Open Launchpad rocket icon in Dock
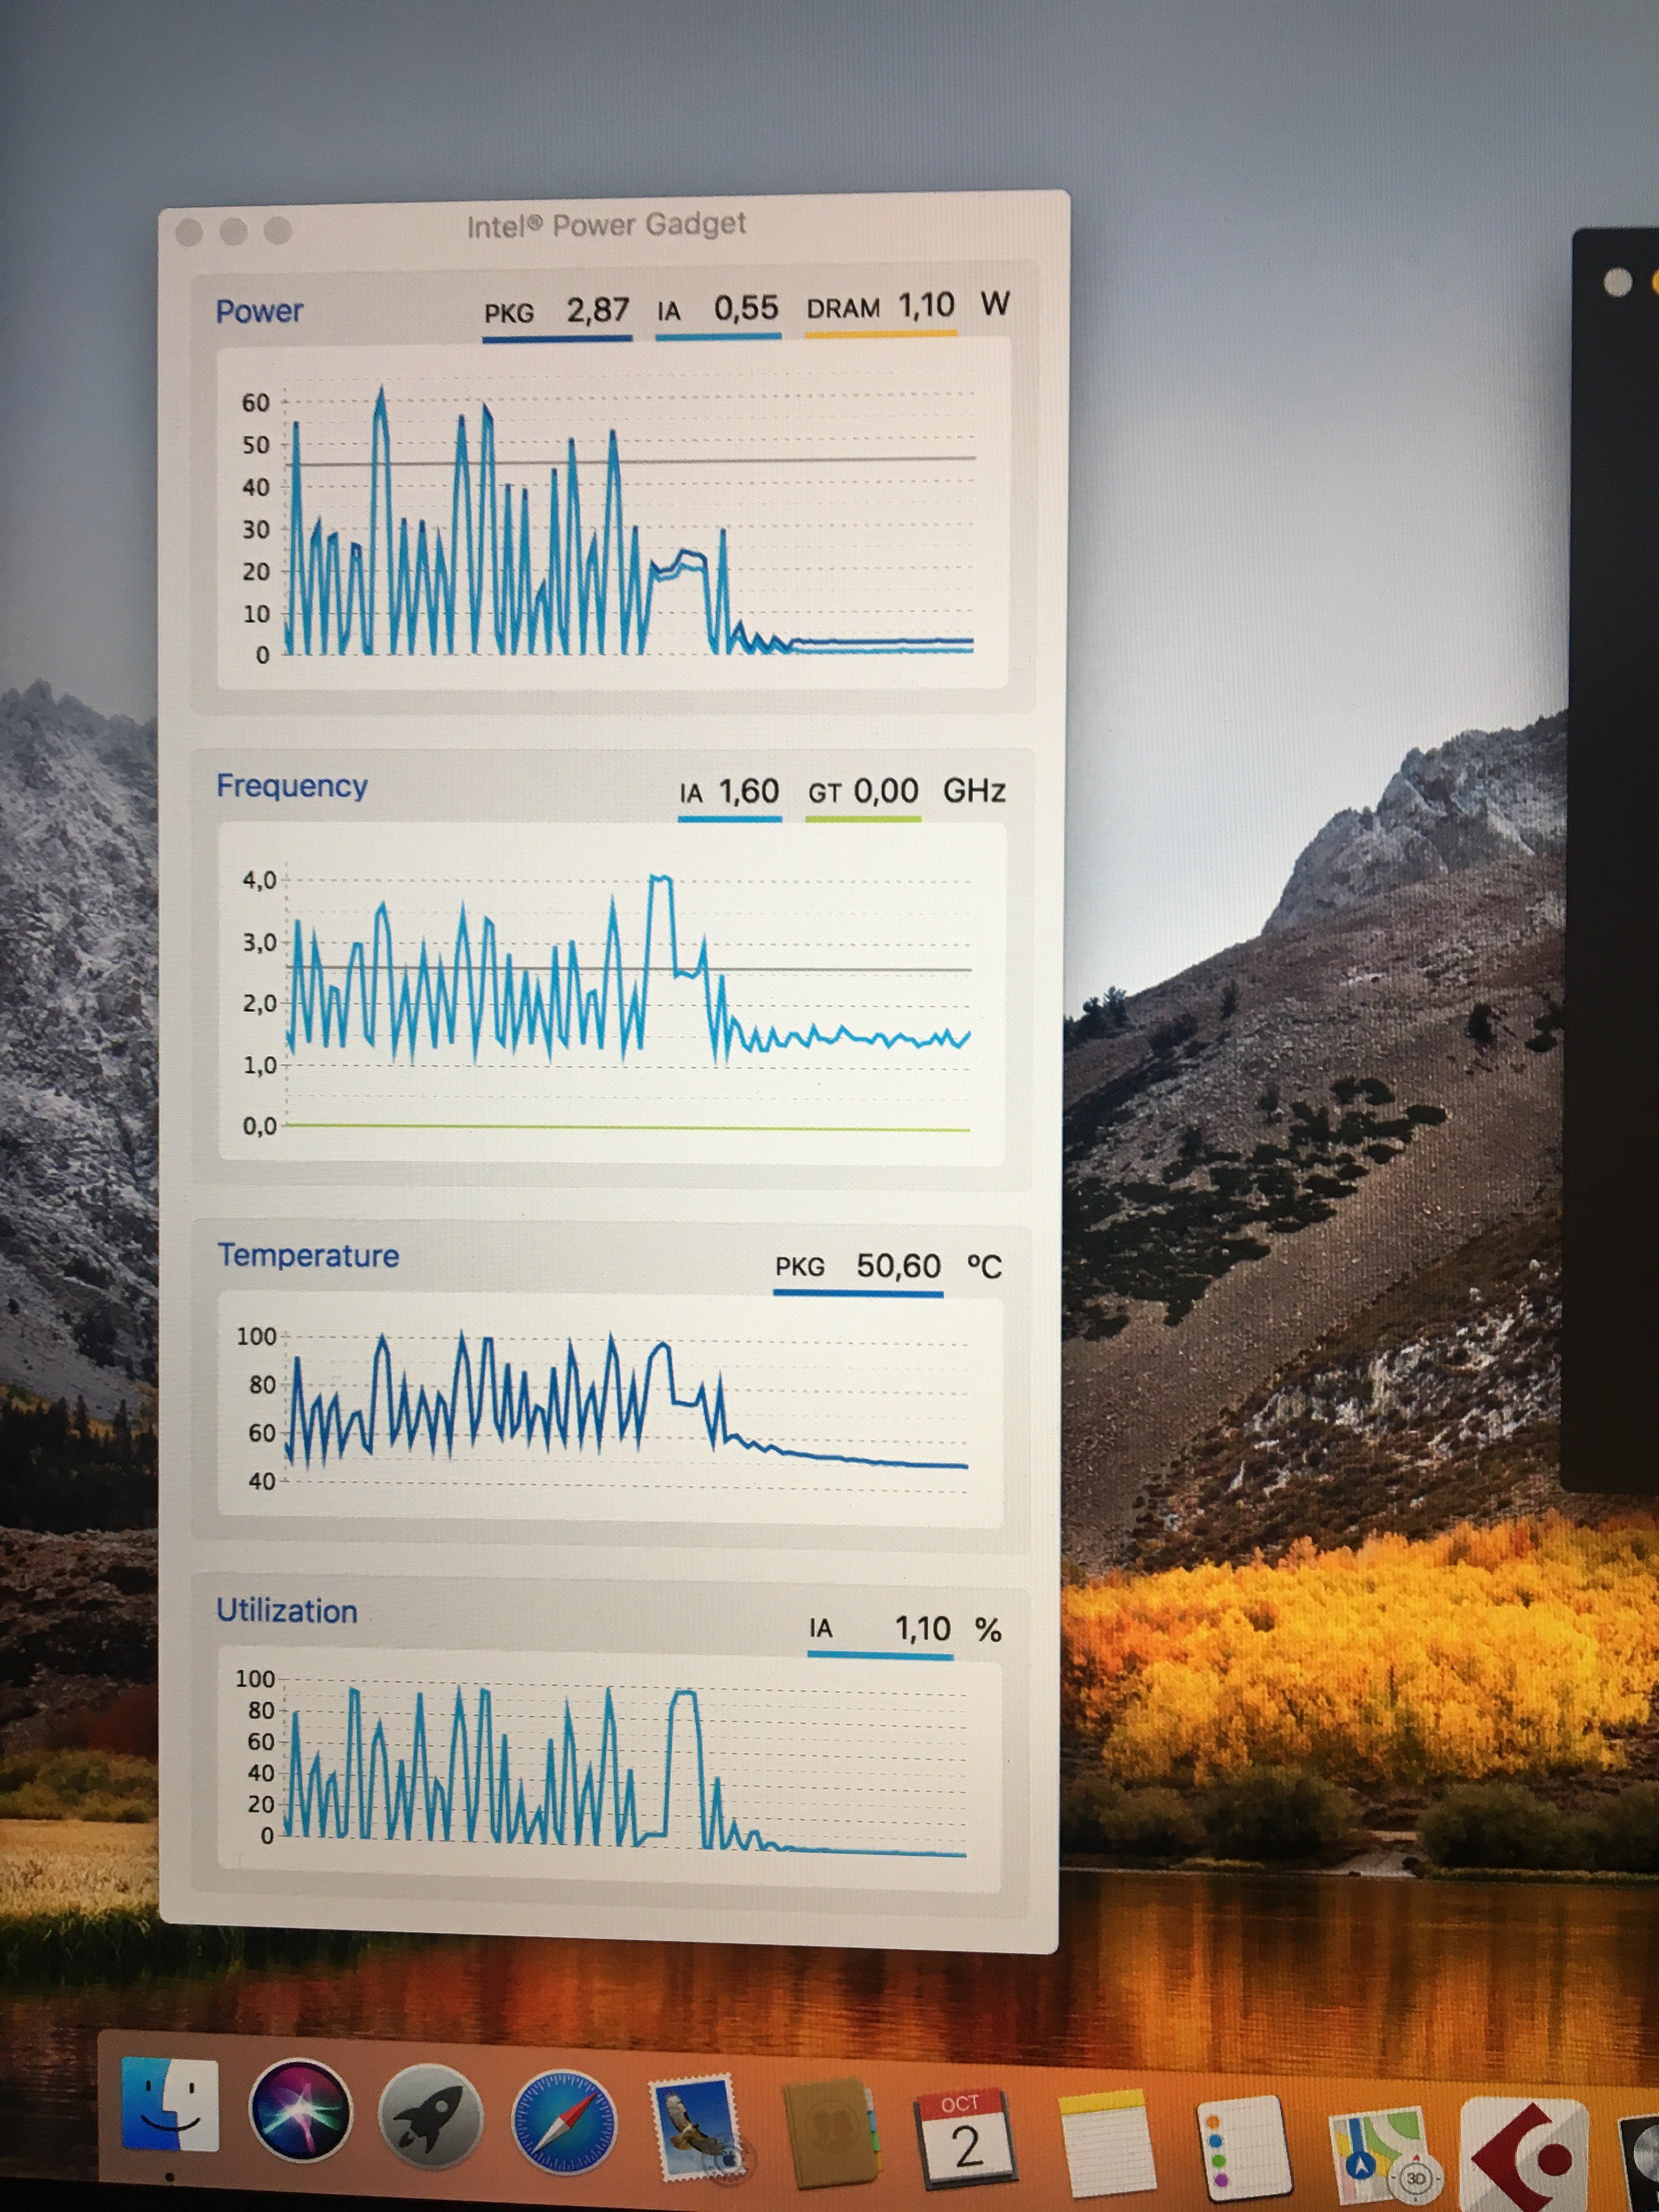Screen dimensions: 1659x2212 click(430, 2116)
